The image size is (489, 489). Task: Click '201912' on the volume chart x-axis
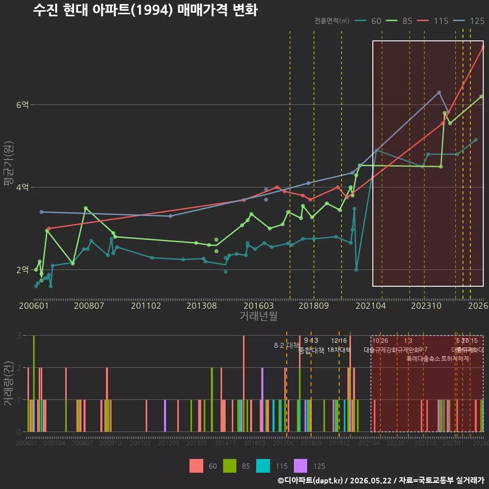coord(339,443)
